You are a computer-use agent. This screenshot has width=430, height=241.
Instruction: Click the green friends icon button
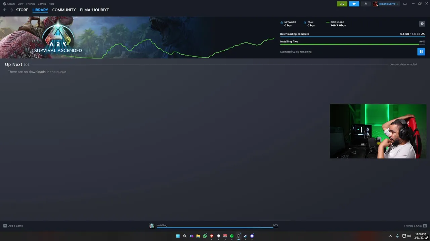tap(342, 4)
